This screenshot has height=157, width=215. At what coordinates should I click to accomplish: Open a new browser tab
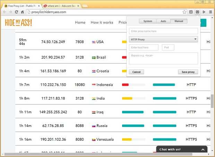pos(85,6)
